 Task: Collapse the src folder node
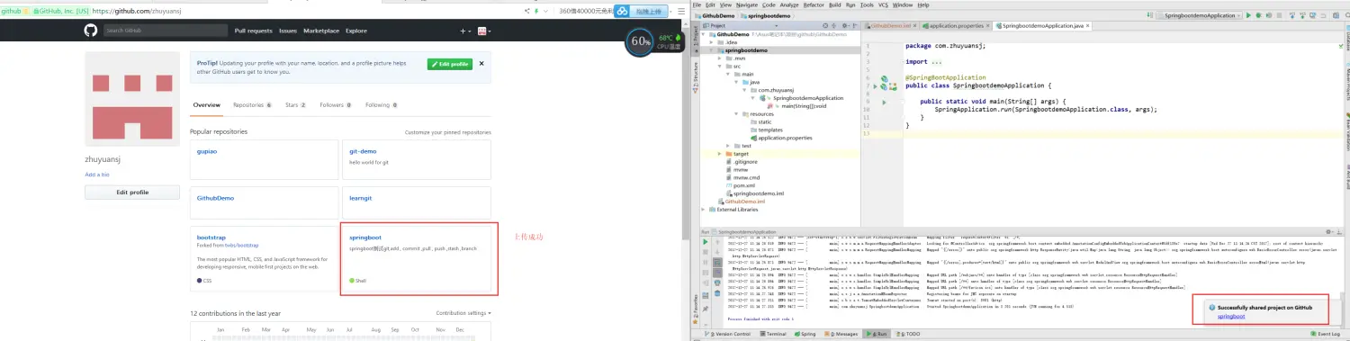[x=720, y=66]
